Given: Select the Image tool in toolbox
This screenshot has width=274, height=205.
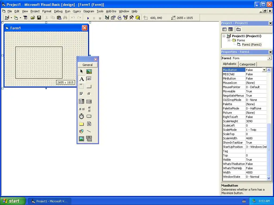Looking at the screenshot, I should point(81,139).
